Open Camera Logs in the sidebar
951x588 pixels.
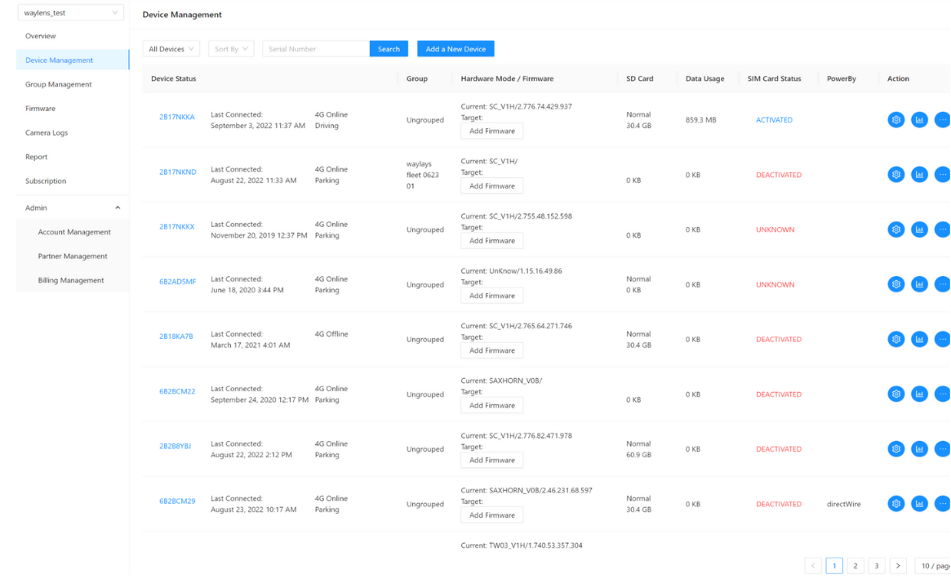(x=47, y=132)
